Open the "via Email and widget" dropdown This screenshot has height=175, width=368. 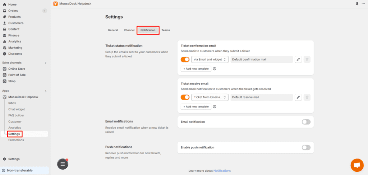[x=210, y=60]
